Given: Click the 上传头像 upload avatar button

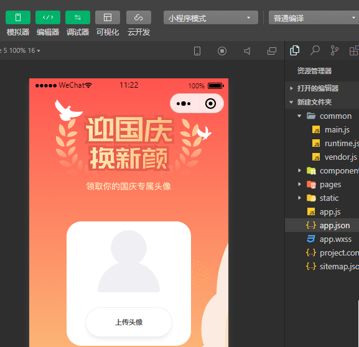Looking at the screenshot, I should coord(129,322).
